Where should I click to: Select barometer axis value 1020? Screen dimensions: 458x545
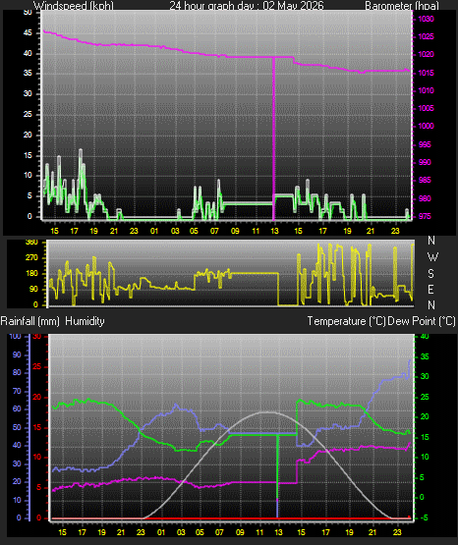click(x=426, y=55)
